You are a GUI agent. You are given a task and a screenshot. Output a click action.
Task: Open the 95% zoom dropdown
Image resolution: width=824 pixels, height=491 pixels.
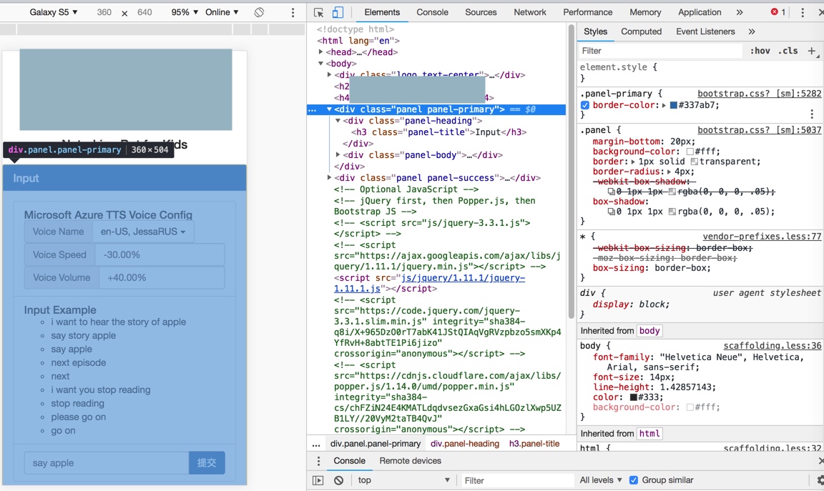[184, 12]
